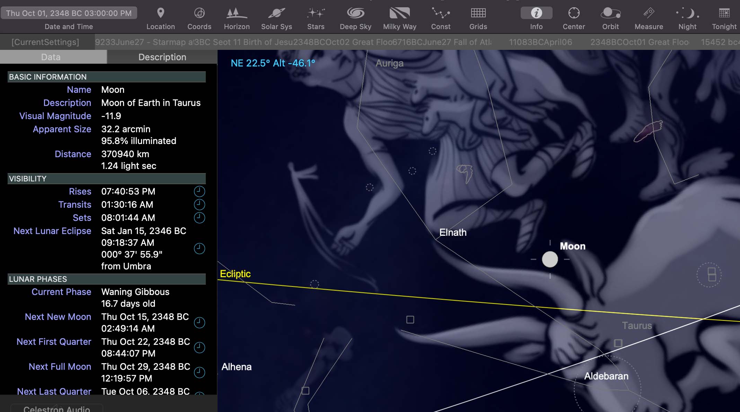Switch to the Description tab
This screenshot has width=740, height=412.
(x=162, y=57)
